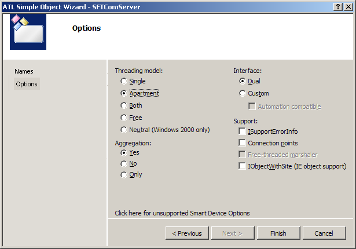Click the help question mark button
Viewport: 356px width, 249px height.
coord(338,6)
